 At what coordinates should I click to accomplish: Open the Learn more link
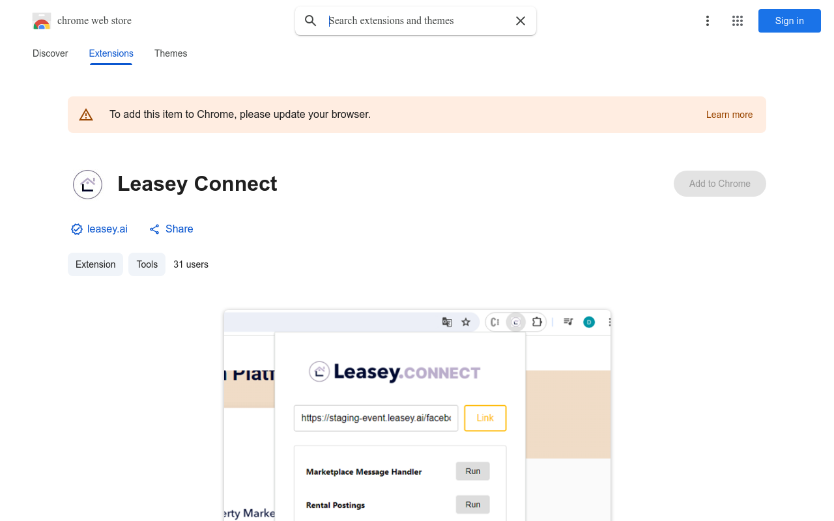tap(729, 115)
